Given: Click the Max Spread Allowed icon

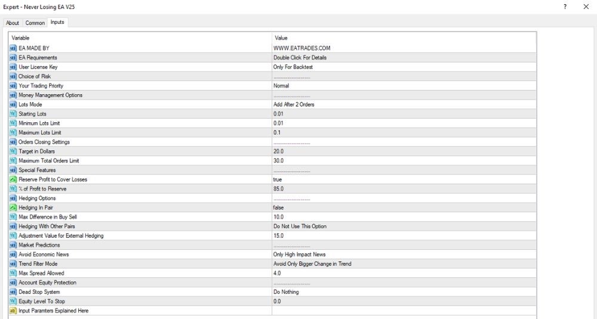Looking at the screenshot, I should (13, 273).
